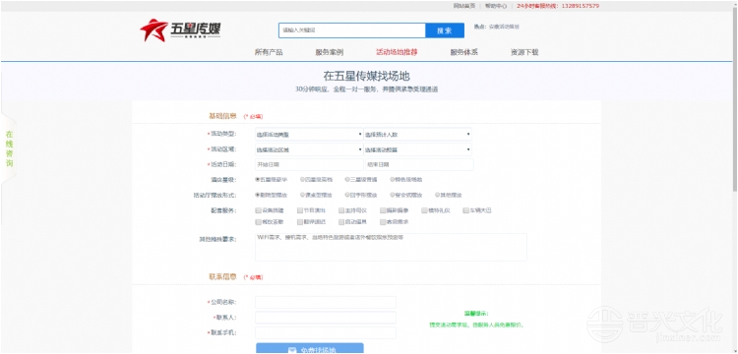This screenshot has height=354, width=738.
Task: Click the hotline number 13289157579
Action: tap(581, 6)
